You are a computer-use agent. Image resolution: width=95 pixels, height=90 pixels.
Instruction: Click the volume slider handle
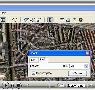[58, 85]
